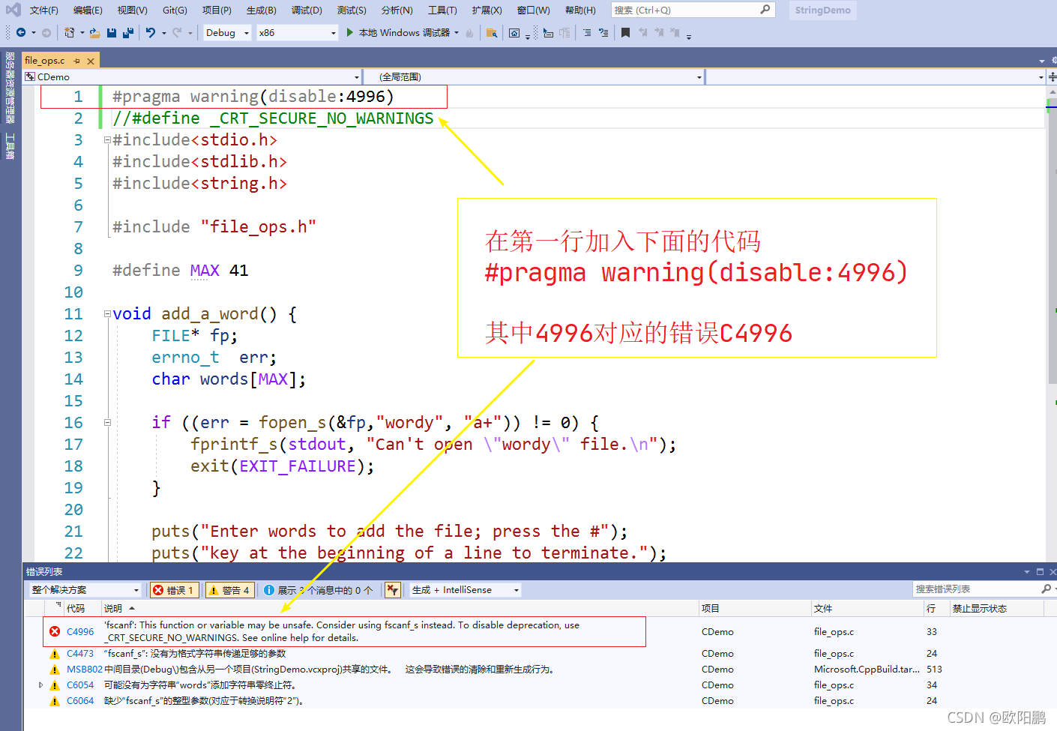This screenshot has height=731, width=1057.
Task: Open the entire solution scope dropdown
Action: 85,590
